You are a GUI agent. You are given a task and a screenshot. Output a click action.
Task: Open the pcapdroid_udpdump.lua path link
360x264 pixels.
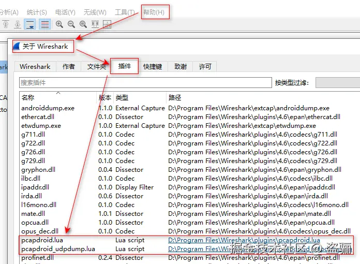point(260,249)
